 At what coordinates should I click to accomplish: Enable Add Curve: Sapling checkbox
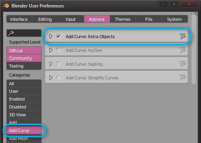pyautogui.click(x=58, y=64)
